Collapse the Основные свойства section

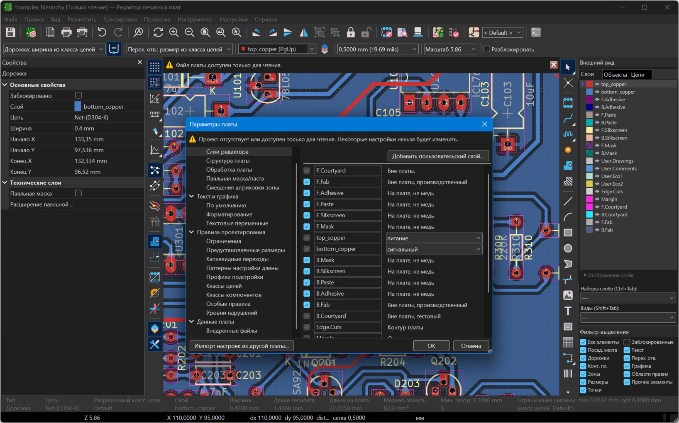coord(5,85)
